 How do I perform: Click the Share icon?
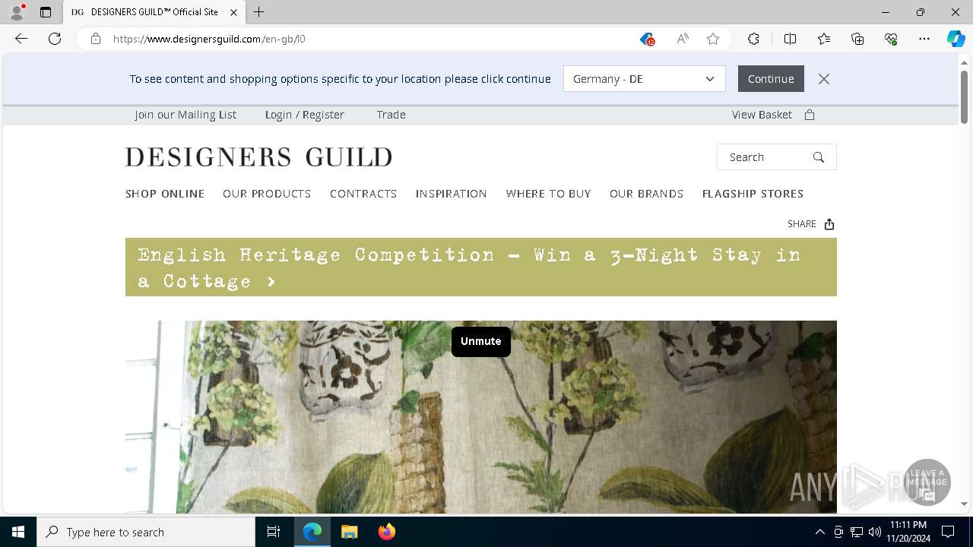pos(829,224)
